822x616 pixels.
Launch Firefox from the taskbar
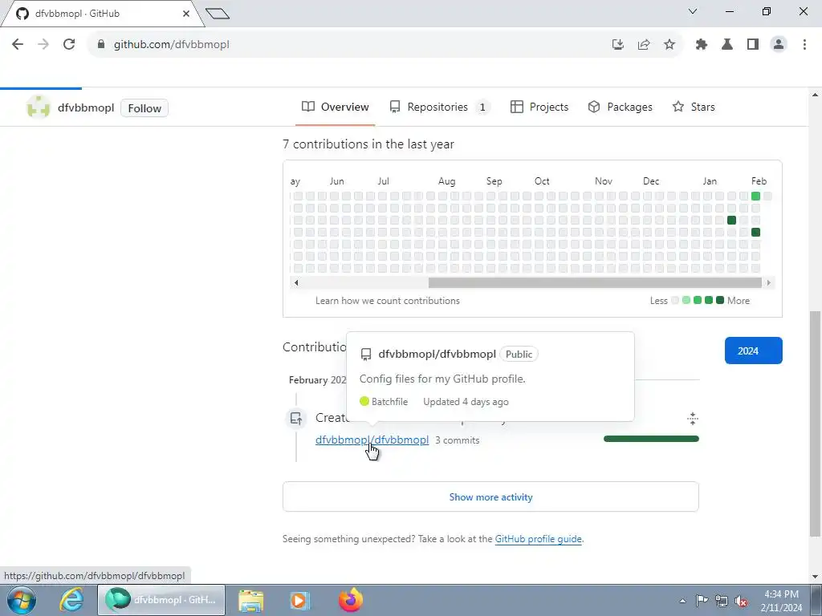point(350,600)
